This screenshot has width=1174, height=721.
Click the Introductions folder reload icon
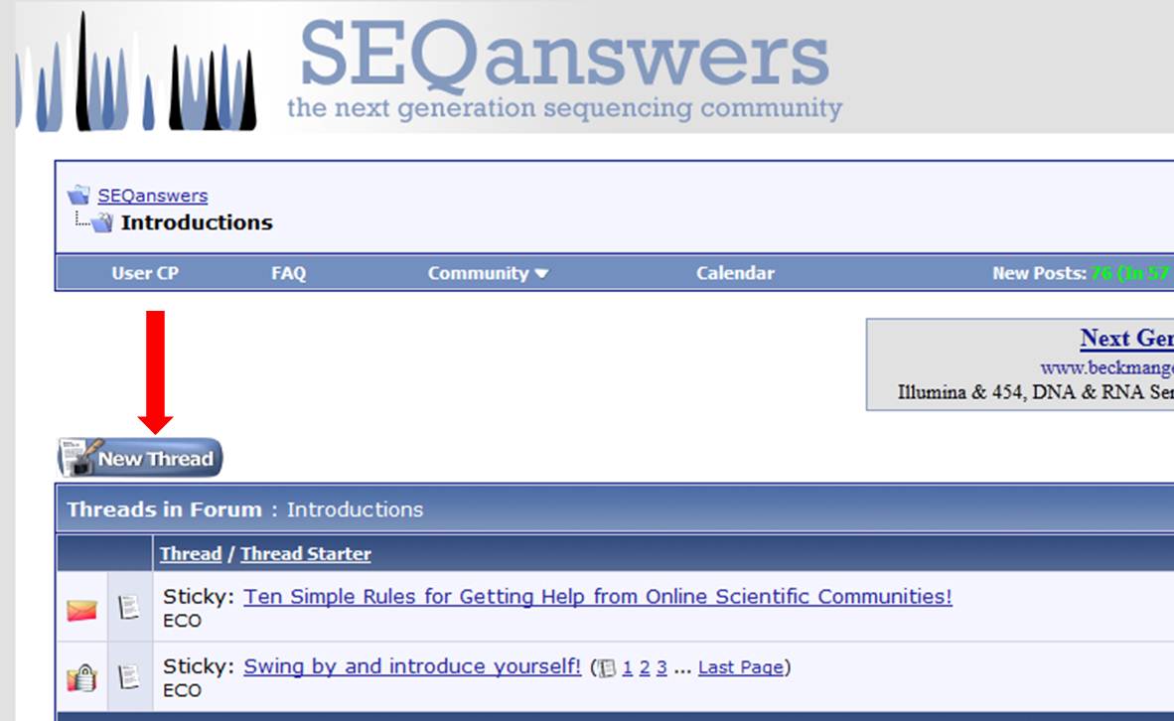coord(102,221)
